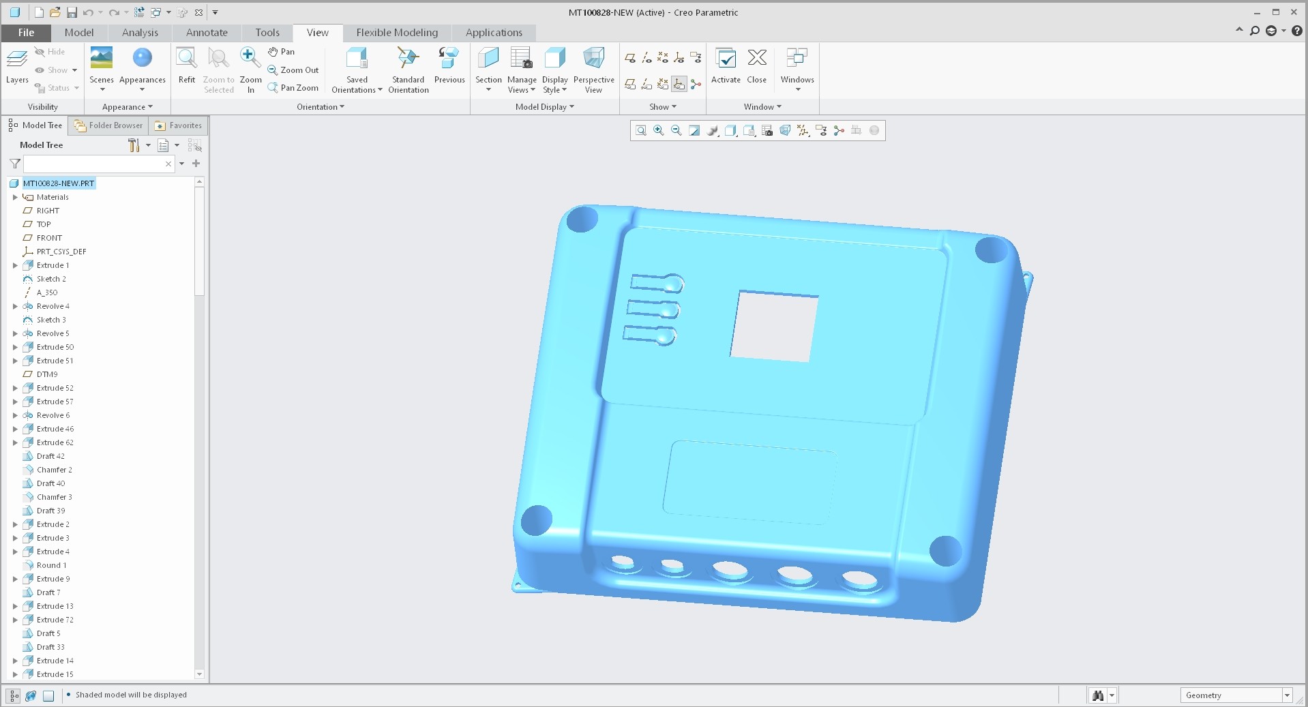Switch to the Model tab
This screenshot has width=1308, height=707.
pos(79,33)
